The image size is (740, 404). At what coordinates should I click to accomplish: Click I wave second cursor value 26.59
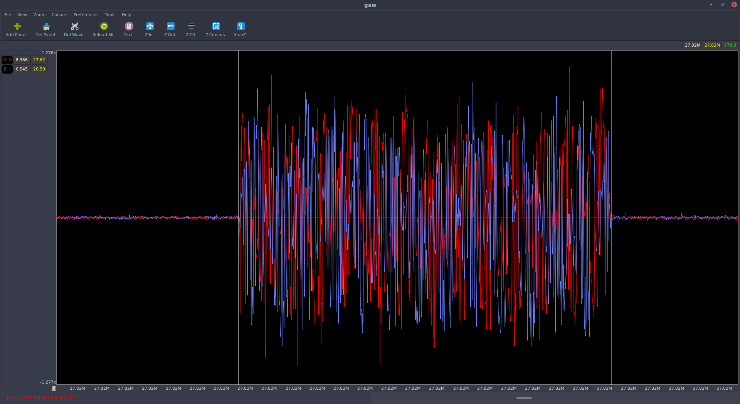39,69
